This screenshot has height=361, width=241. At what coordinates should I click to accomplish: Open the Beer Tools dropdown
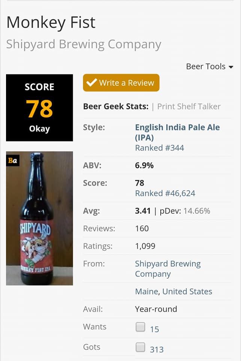pyautogui.click(x=209, y=67)
